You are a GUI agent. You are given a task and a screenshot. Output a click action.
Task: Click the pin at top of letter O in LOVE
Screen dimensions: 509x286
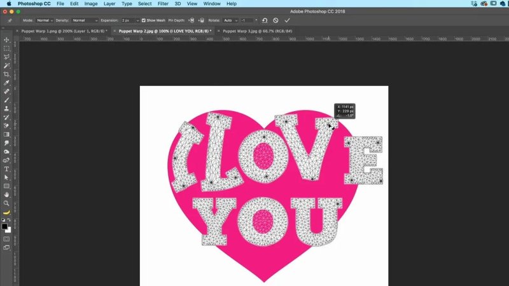(x=264, y=137)
